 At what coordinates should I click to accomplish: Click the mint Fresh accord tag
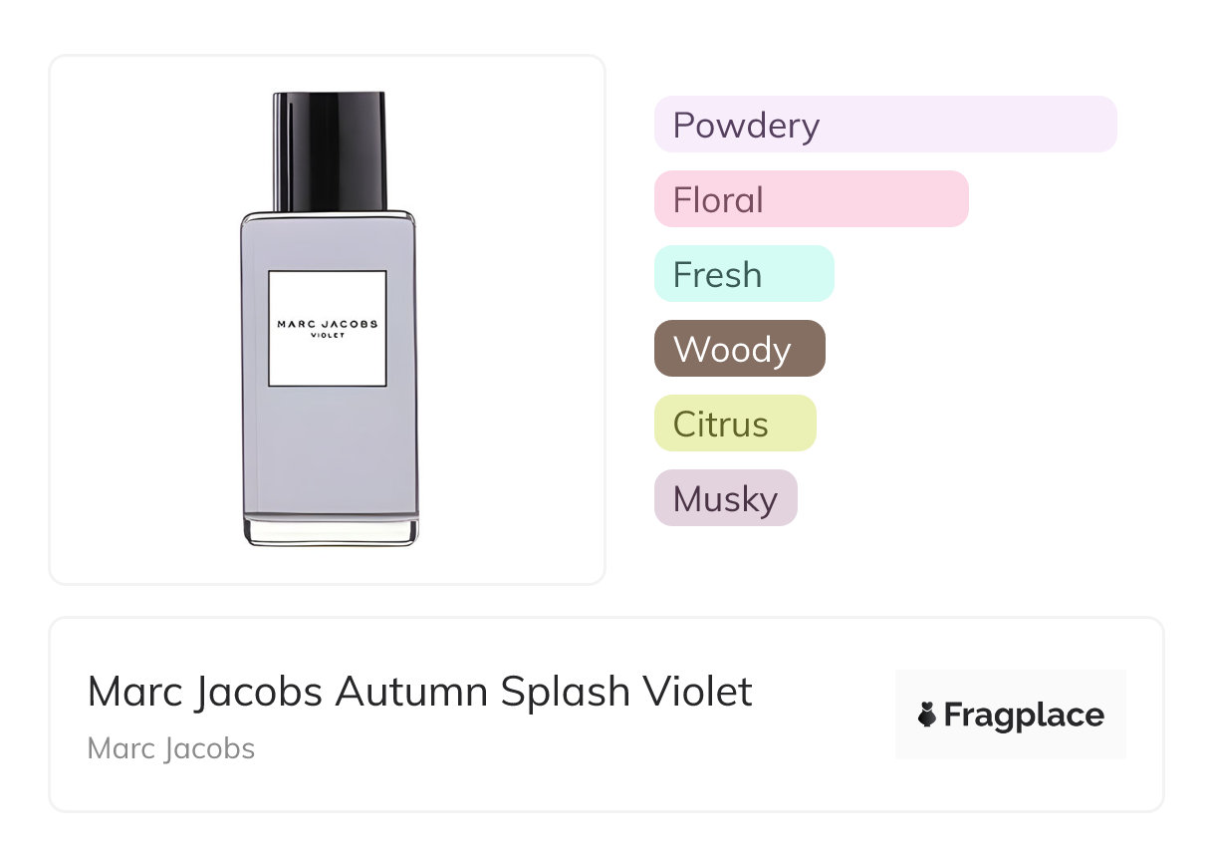point(743,274)
